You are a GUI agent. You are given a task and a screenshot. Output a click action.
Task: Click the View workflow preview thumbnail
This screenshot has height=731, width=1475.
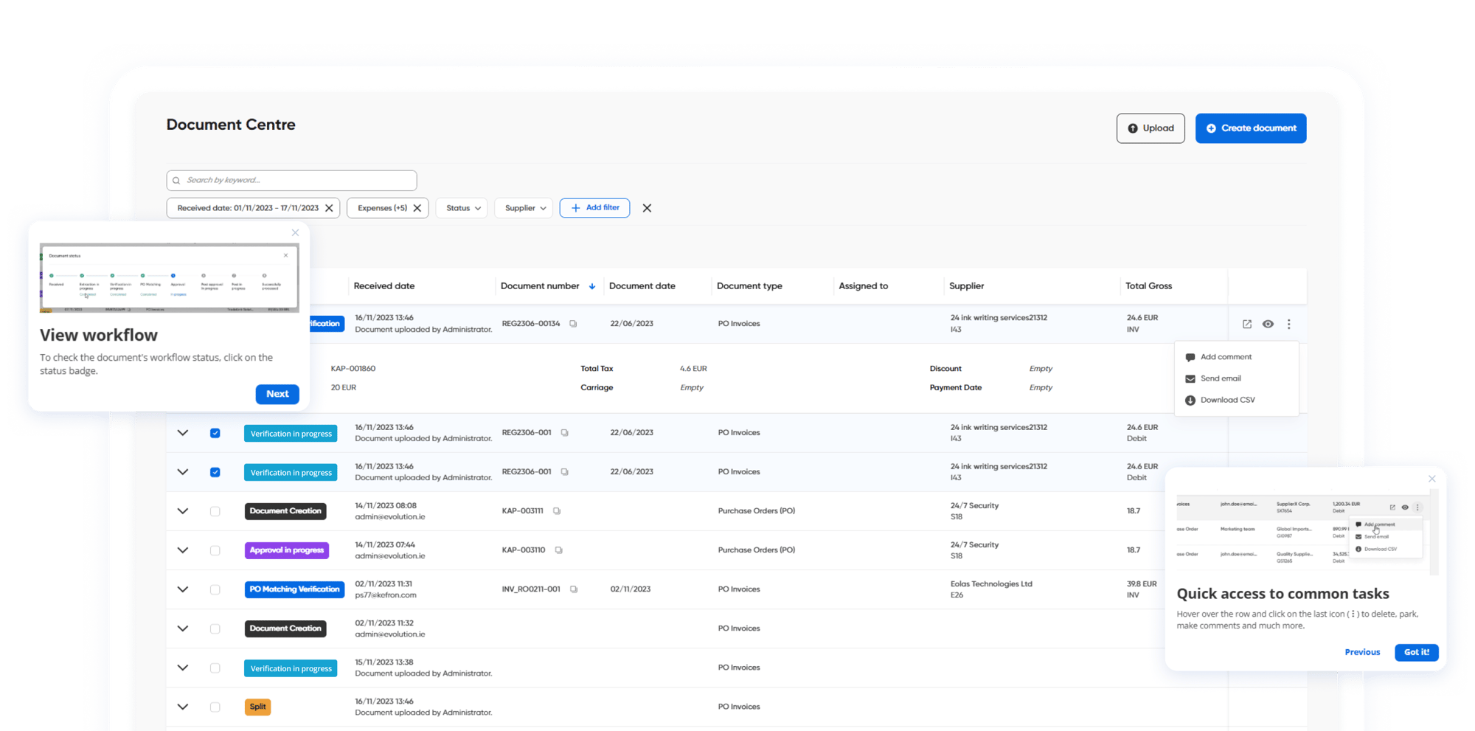tap(169, 278)
